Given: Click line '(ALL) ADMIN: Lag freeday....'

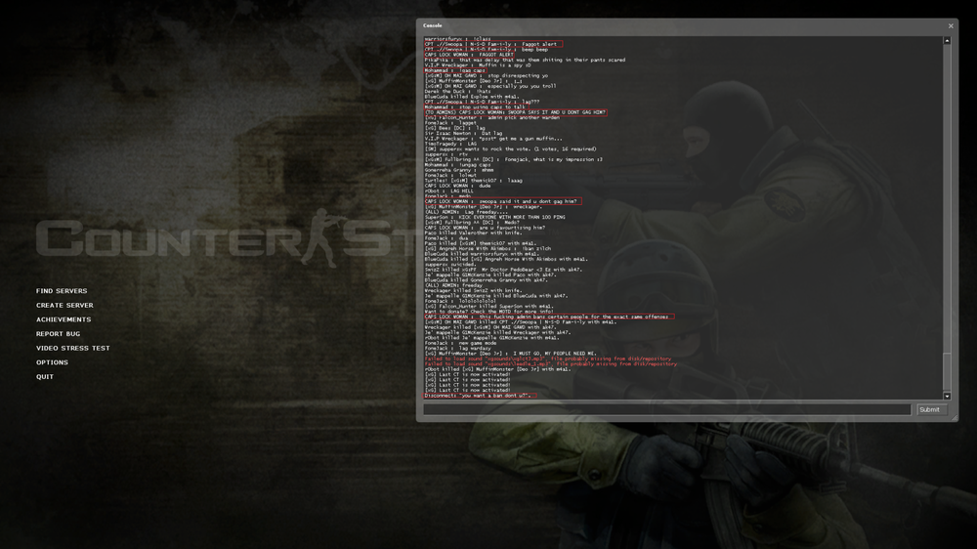Looking at the screenshot, I should tap(467, 213).
